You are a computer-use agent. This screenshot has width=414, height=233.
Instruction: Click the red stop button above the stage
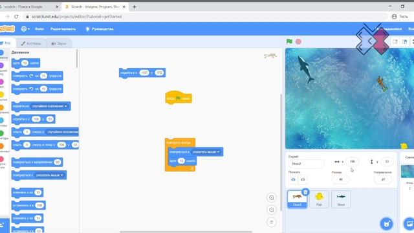click(x=298, y=41)
